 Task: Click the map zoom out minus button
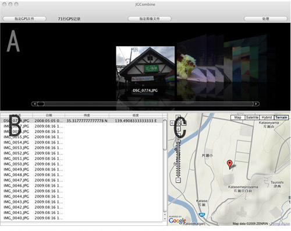coord(178,180)
